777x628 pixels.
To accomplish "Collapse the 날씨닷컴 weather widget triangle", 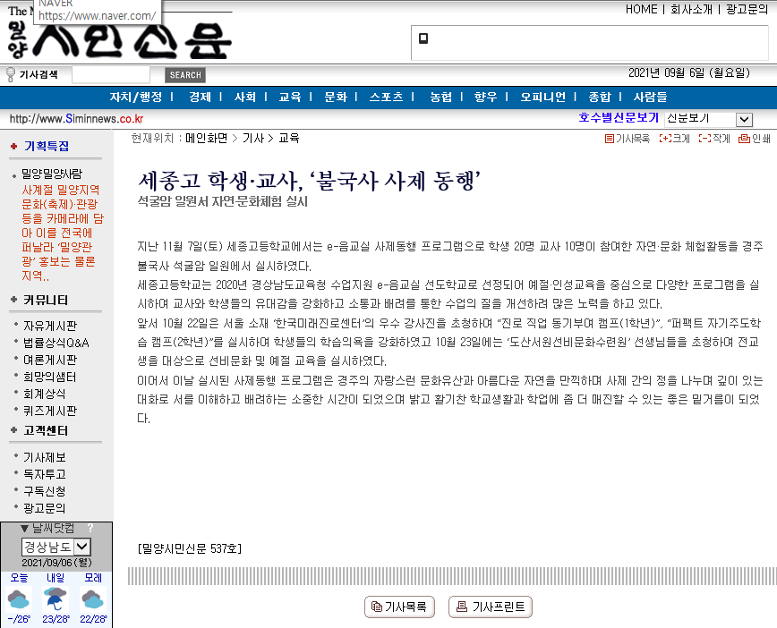I will pyautogui.click(x=25, y=529).
